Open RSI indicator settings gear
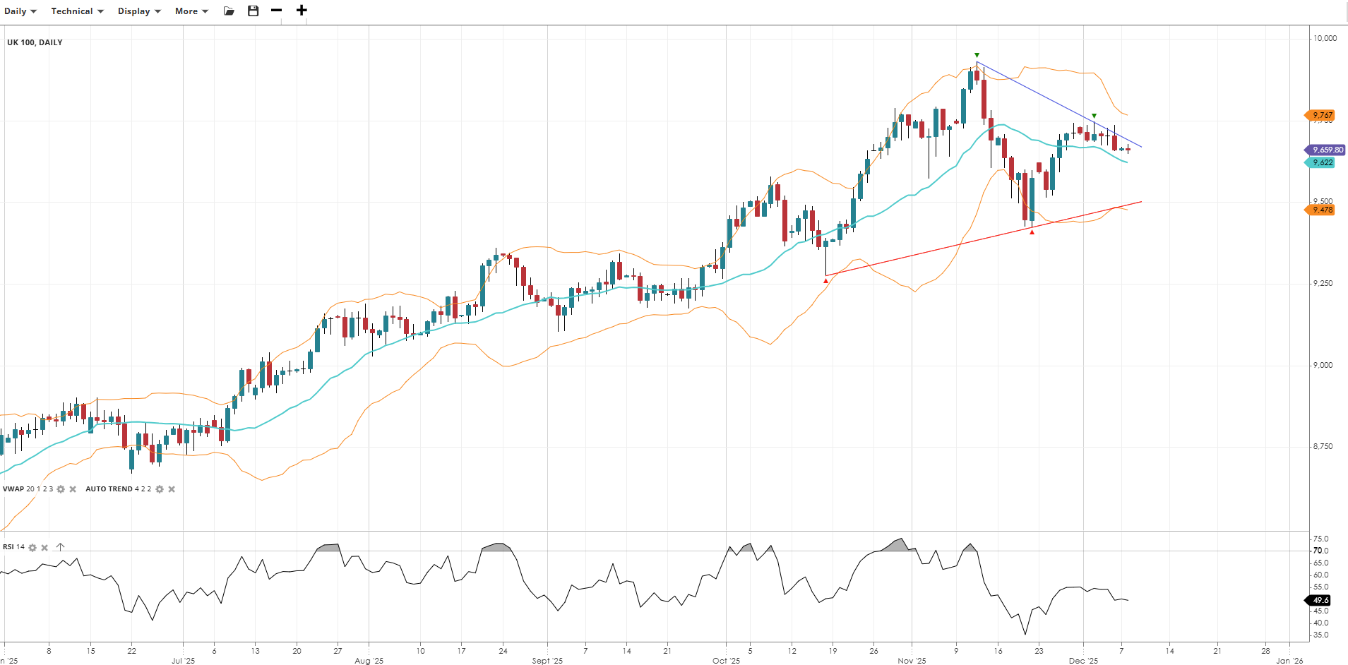The height and width of the screenshot is (665, 1348). (x=32, y=548)
